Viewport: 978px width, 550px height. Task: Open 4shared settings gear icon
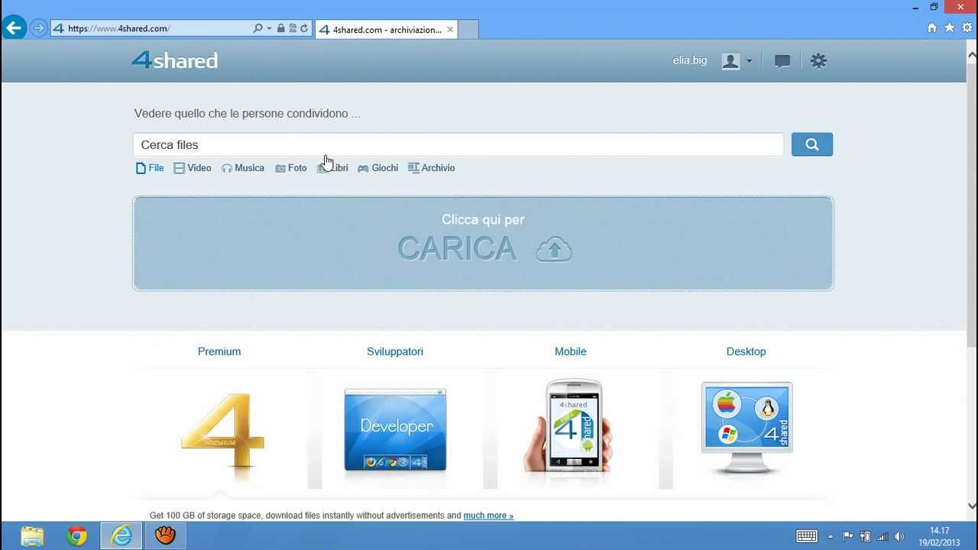tap(818, 60)
